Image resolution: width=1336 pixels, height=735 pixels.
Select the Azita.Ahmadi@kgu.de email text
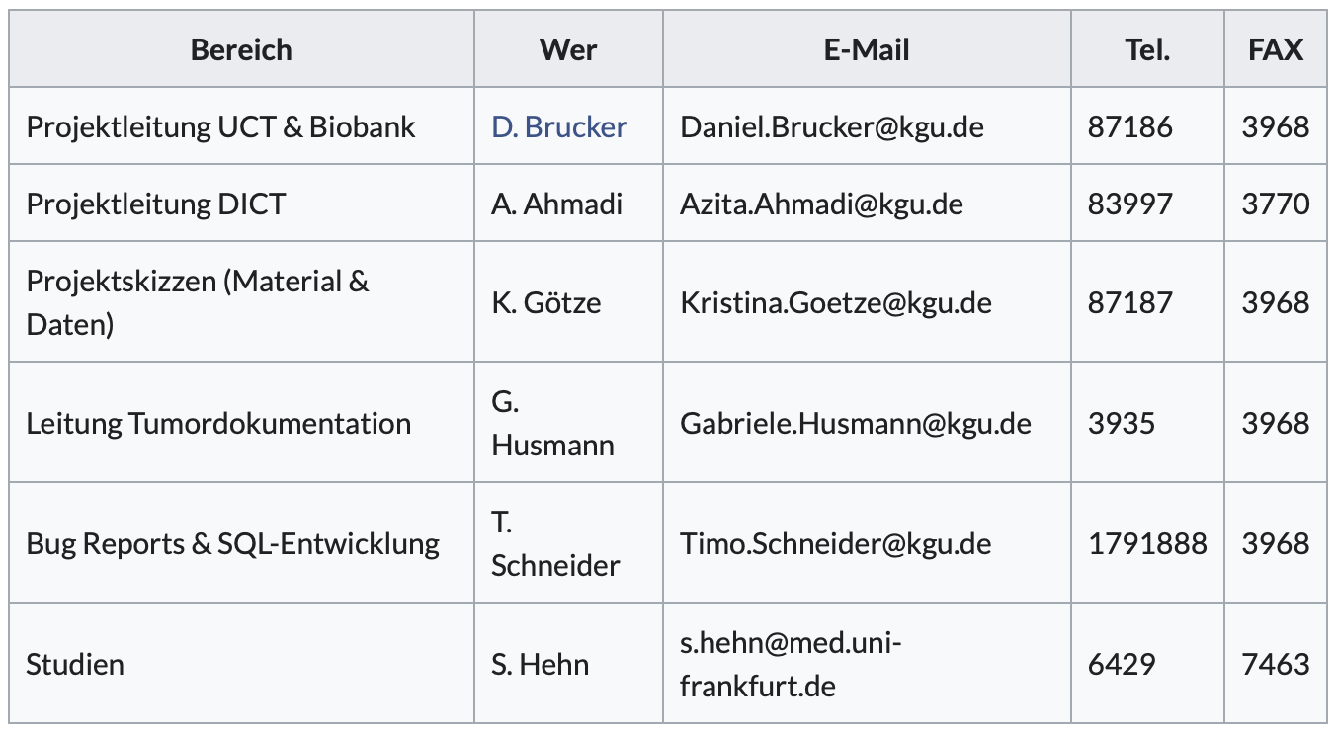pyautogui.click(x=821, y=204)
